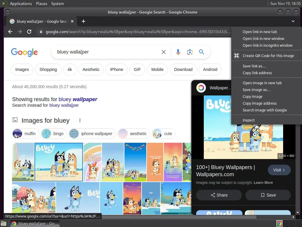Image resolution: width=302 pixels, height=227 pixels.
Task: Close the bluey walla[per tab
Action: (x=72, y=21)
